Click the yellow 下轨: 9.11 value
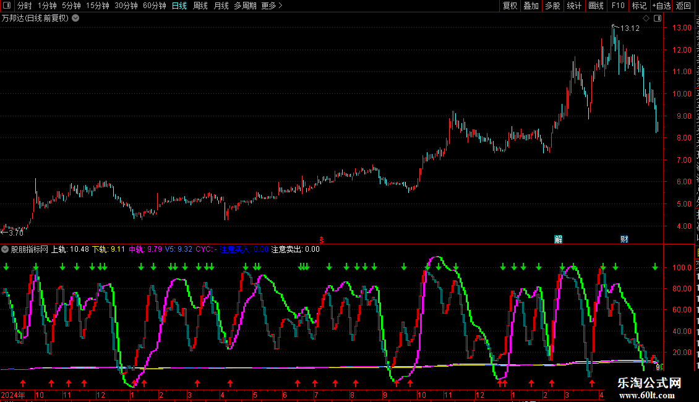Viewport: 699px width, 402px height. coord(109,250)
